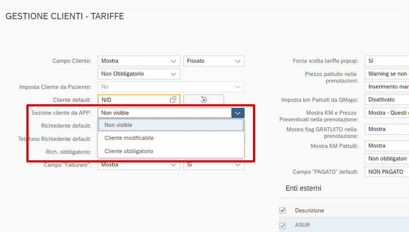Image resolution: width=409 pixels, height=232 pixels.
Task: Expand the 'Non Obbligatorio' dropdown
Action: (x=174, y=74)
